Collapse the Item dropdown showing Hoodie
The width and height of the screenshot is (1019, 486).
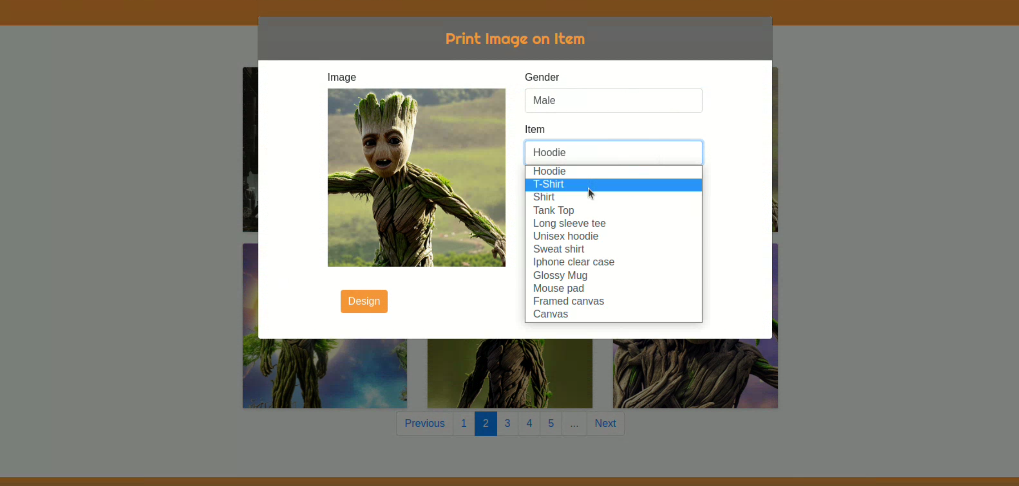613,153
